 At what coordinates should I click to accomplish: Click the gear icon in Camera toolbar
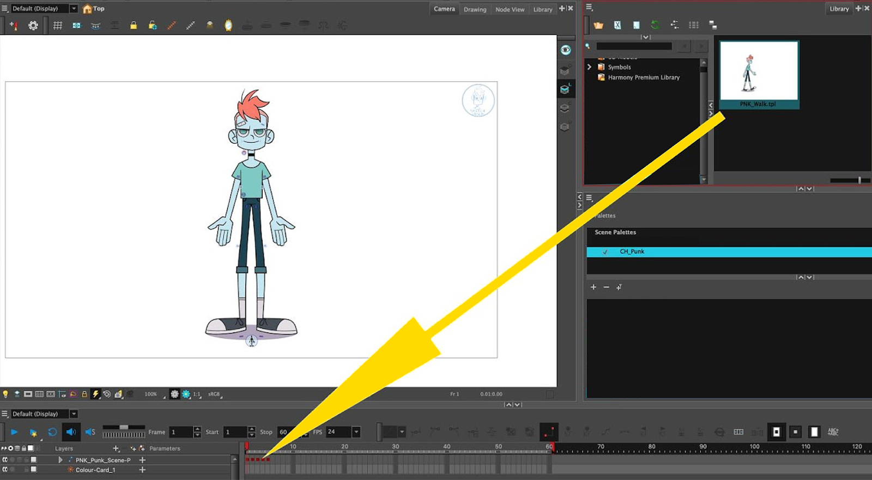click(33, 26)
